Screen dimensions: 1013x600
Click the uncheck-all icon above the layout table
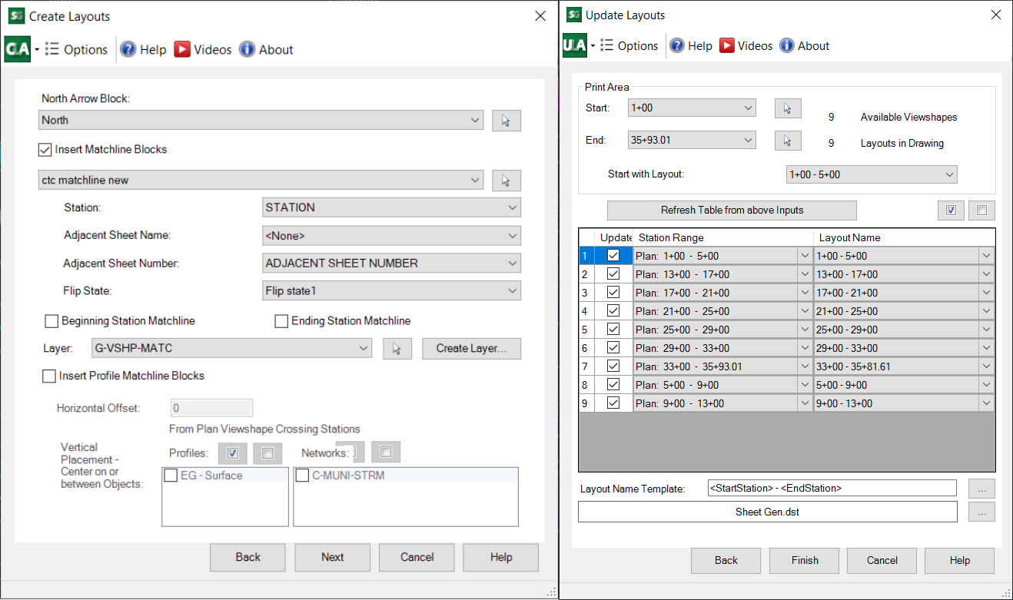coord(981,210)
